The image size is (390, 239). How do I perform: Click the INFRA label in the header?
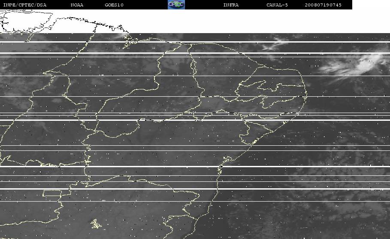231,5
